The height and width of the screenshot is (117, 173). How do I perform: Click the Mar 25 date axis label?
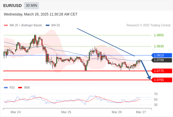tap(66, 112)
